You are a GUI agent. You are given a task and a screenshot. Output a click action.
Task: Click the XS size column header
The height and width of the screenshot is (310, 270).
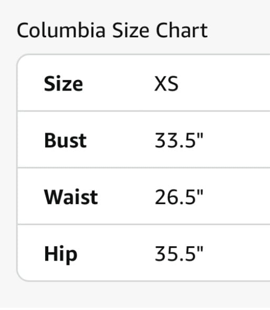[x=167, y=84]
